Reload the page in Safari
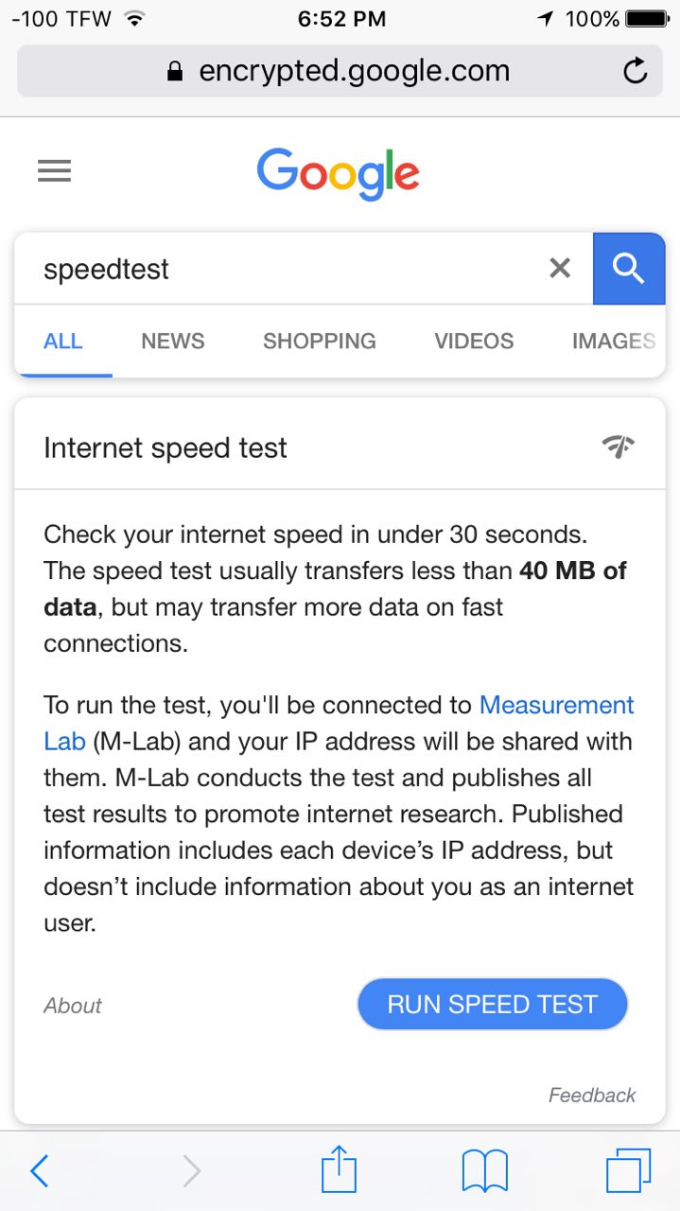Image resolution: width=680 pixels, height=1211 pixels. click(x=636, y=71)
